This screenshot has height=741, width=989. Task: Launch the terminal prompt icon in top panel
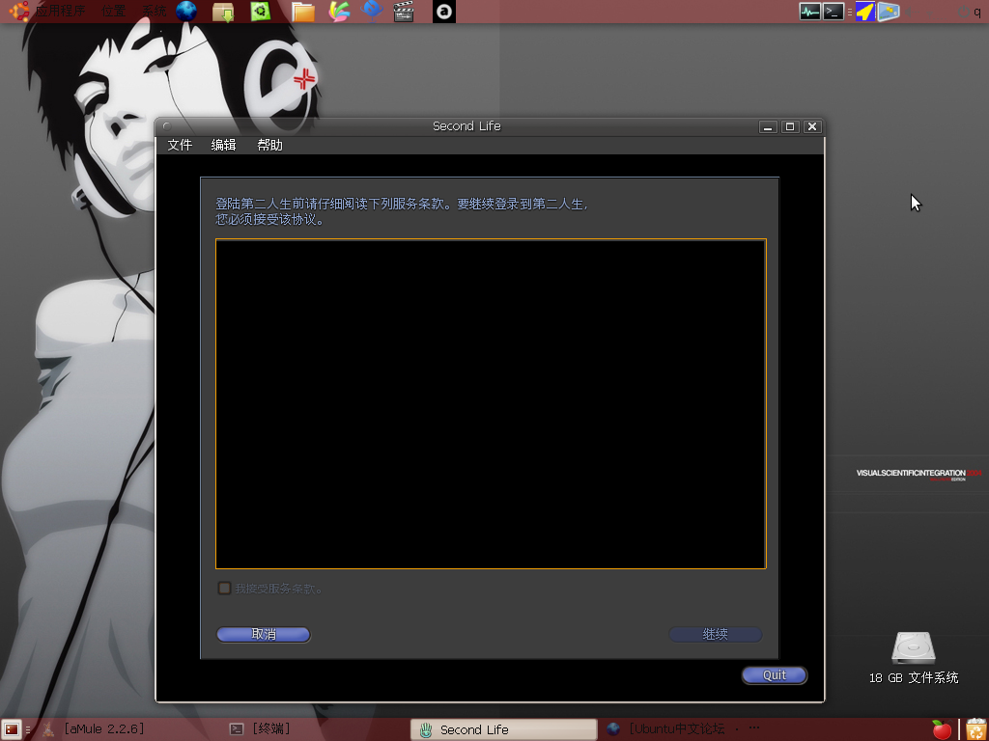(834, 12)
